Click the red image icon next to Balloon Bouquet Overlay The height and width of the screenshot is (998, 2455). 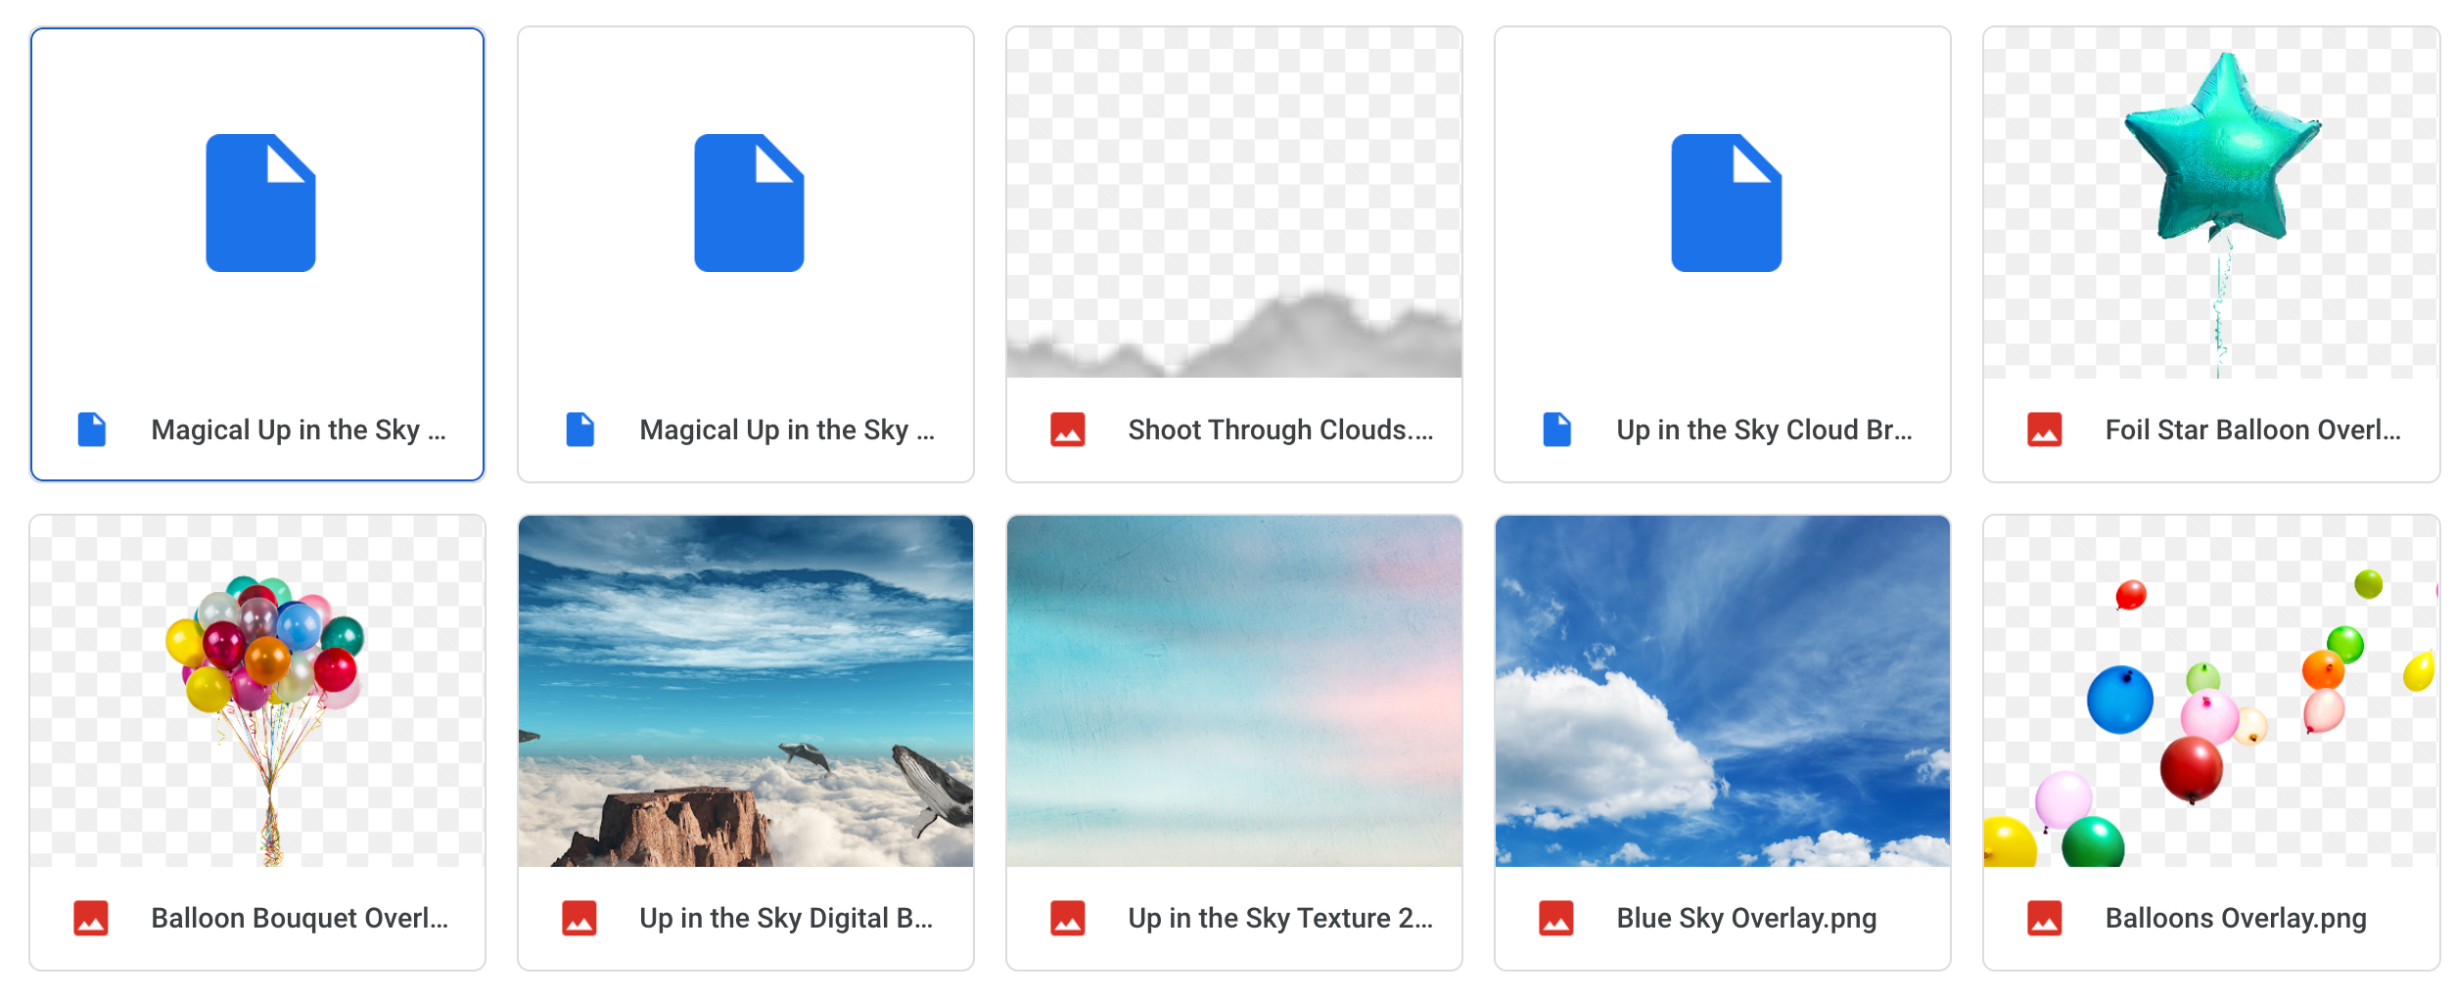[92, 918]
